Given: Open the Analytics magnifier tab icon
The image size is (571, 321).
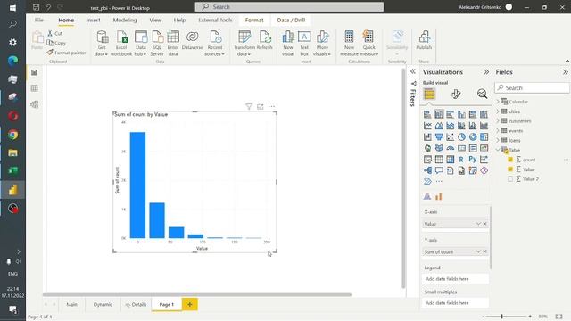Looking at the screenshot, I should click(482, 94).
